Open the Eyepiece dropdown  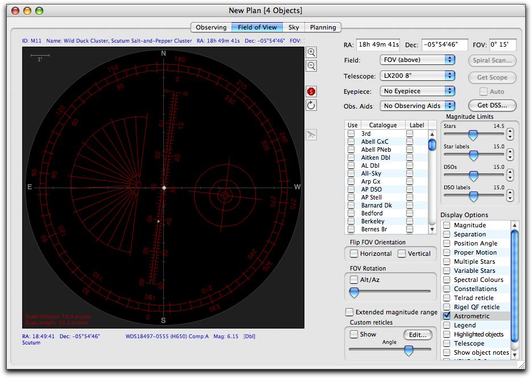click(418, 91)
